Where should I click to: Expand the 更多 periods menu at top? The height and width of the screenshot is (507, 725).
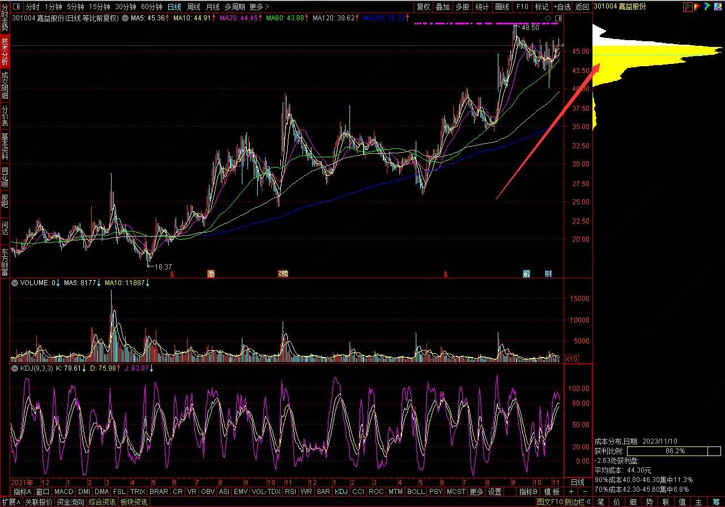pos(259,7)
